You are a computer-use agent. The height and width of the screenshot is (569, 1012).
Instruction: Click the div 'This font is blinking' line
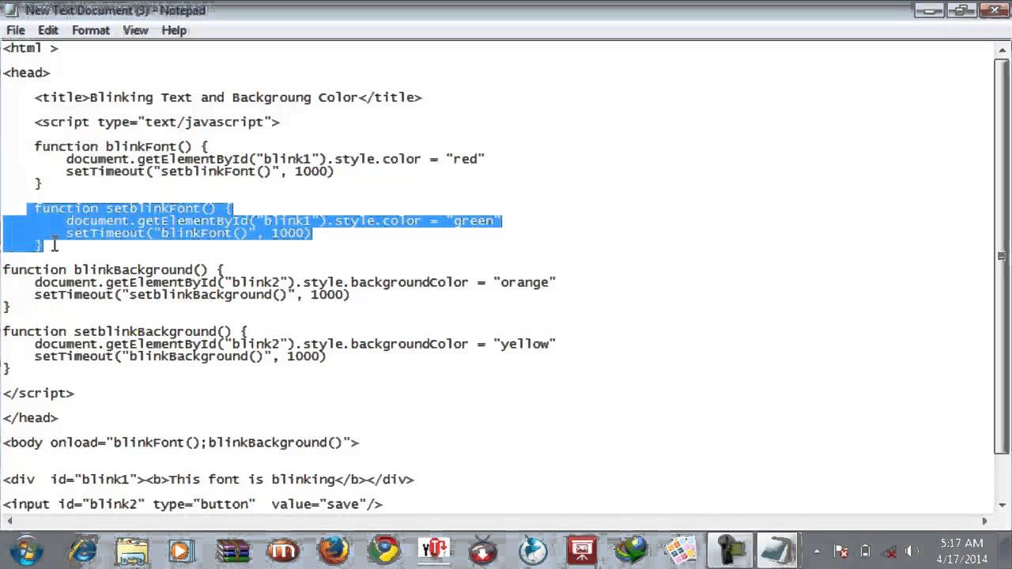coord(209,479)
